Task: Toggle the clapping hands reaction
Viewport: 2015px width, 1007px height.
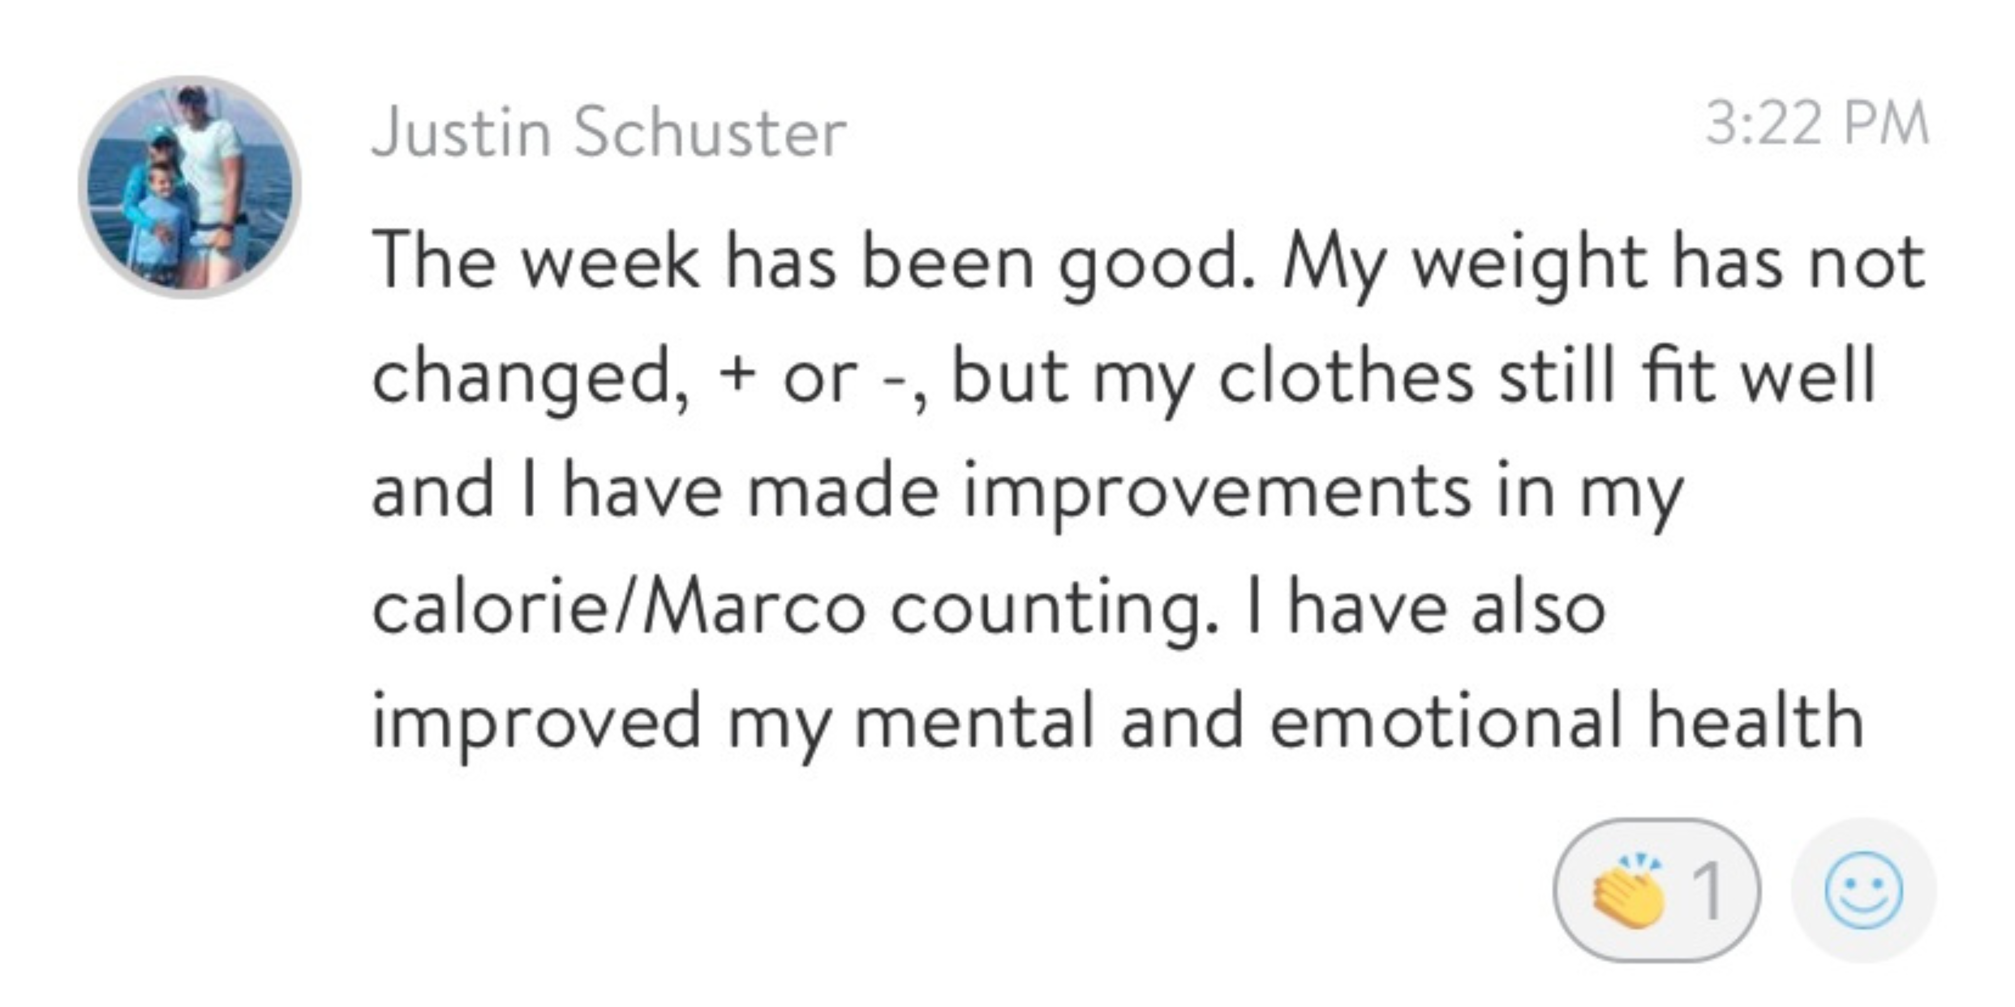Action: (x=1657, y=890)
